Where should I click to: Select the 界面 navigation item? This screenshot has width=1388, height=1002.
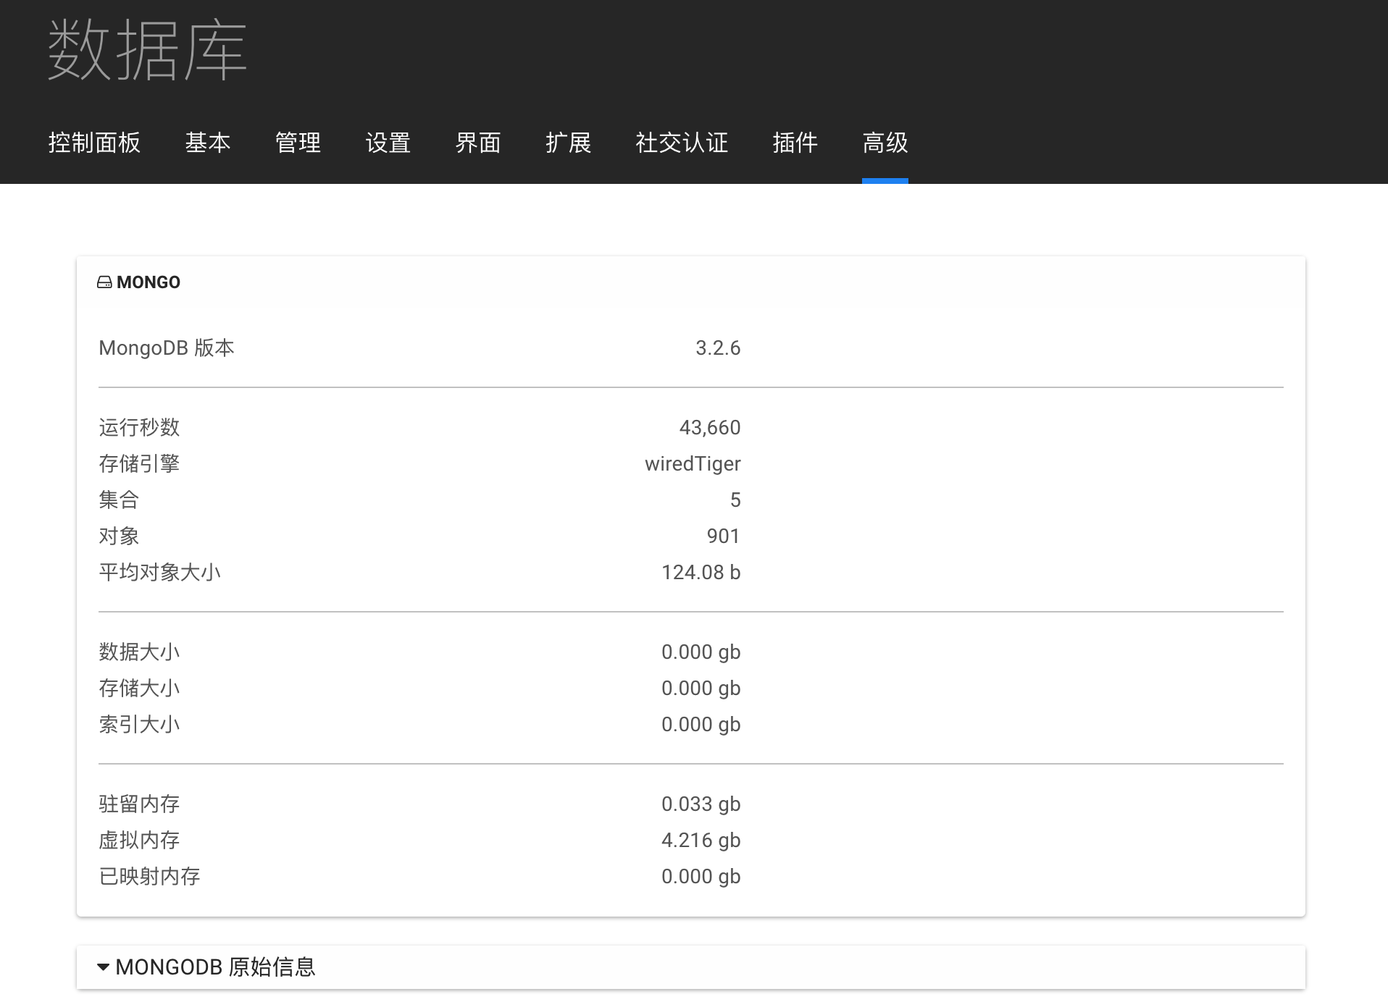pyautogui.click(x=478, y=143)
